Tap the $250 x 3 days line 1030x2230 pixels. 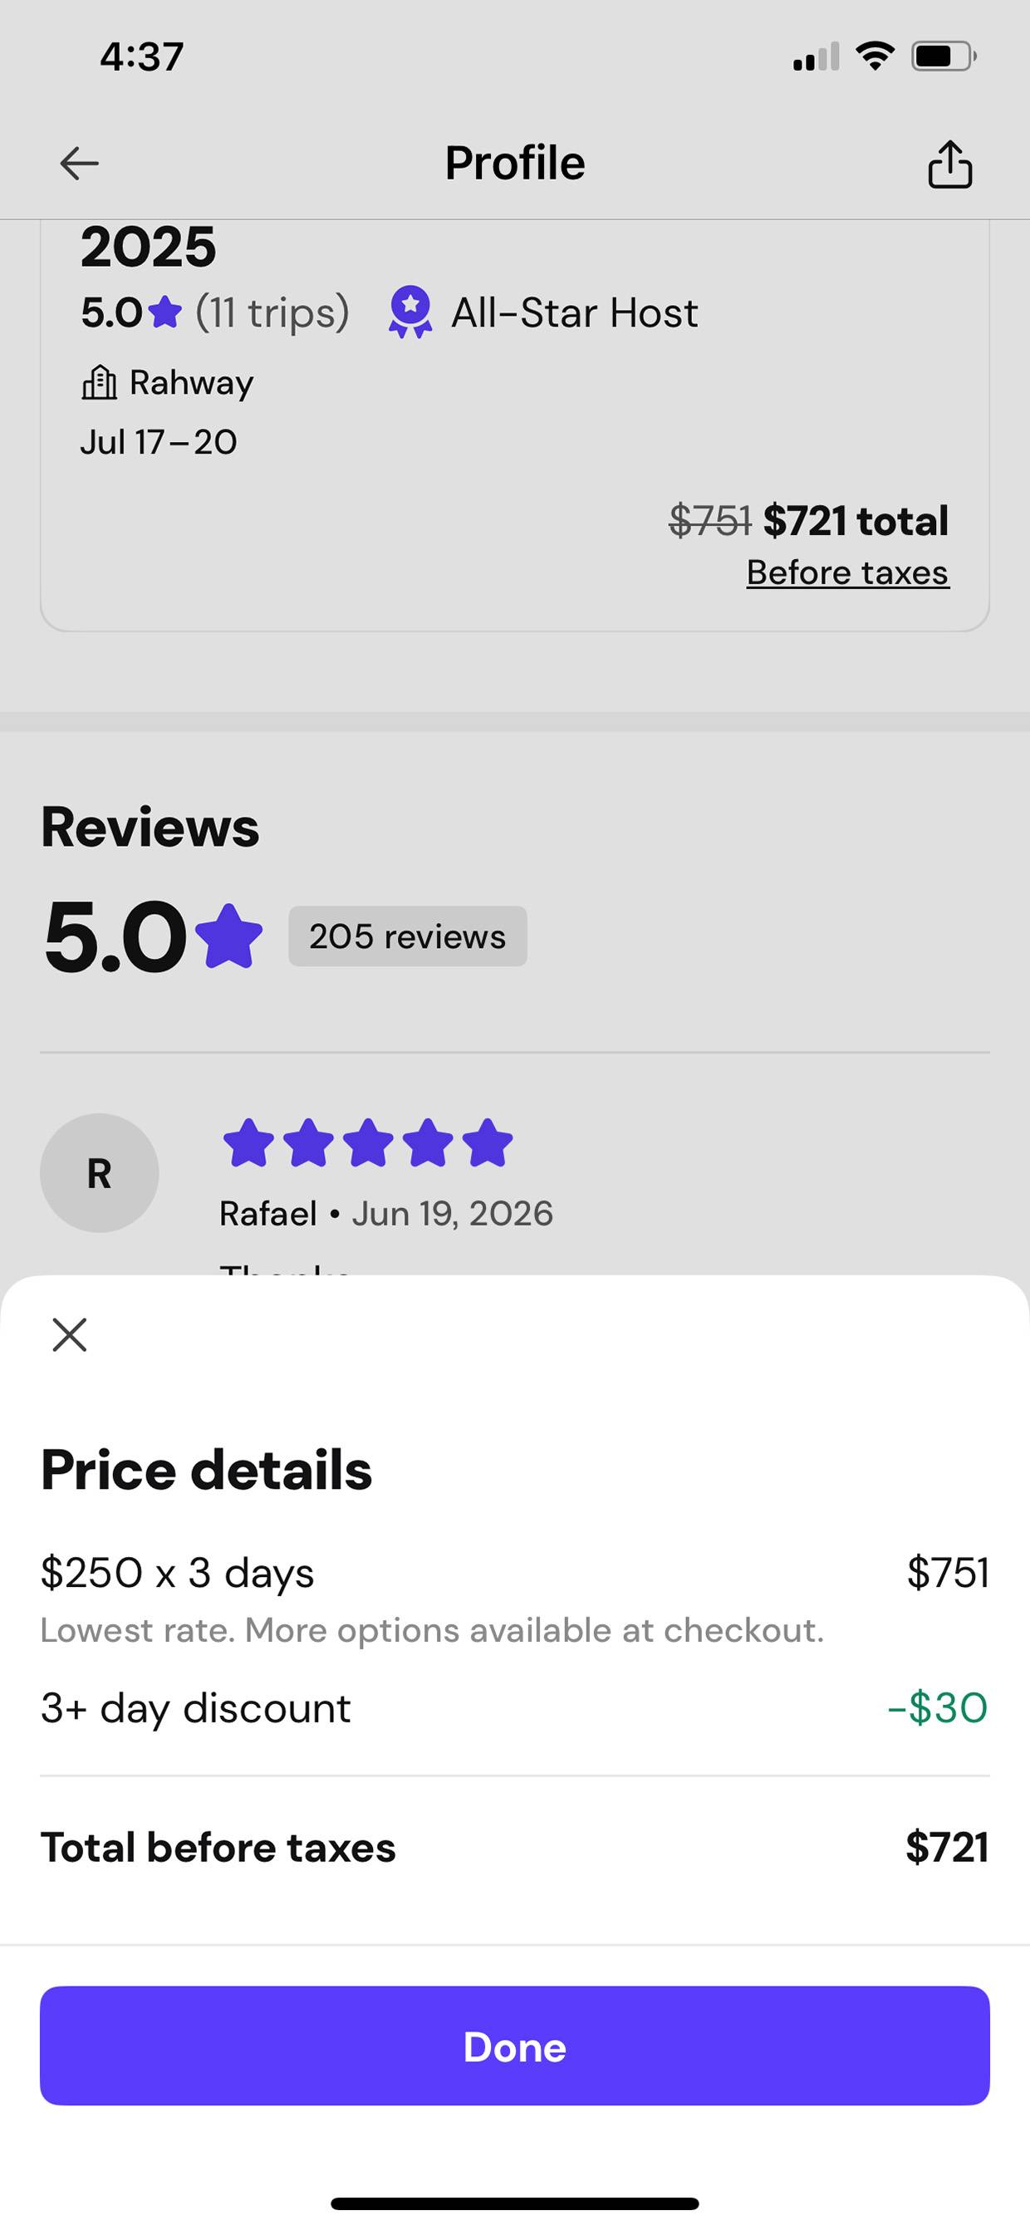pyautogui.click(x=178, y=1573)
